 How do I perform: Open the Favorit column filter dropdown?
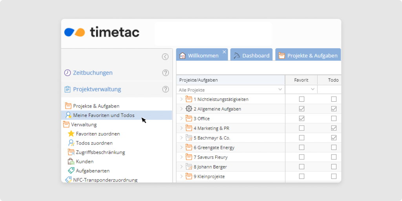pyautogui.click(x=313, y=90)
